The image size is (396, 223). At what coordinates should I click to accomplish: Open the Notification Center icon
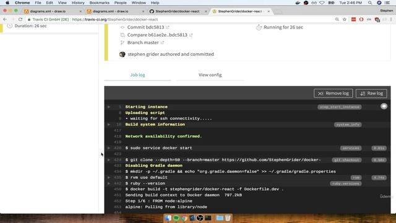click(387, 2)
